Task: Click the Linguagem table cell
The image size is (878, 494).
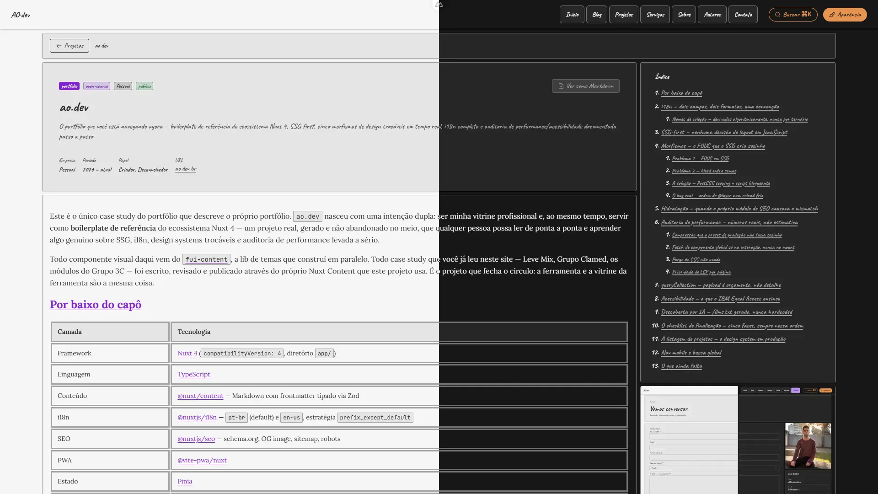Action: coord(110,374)
